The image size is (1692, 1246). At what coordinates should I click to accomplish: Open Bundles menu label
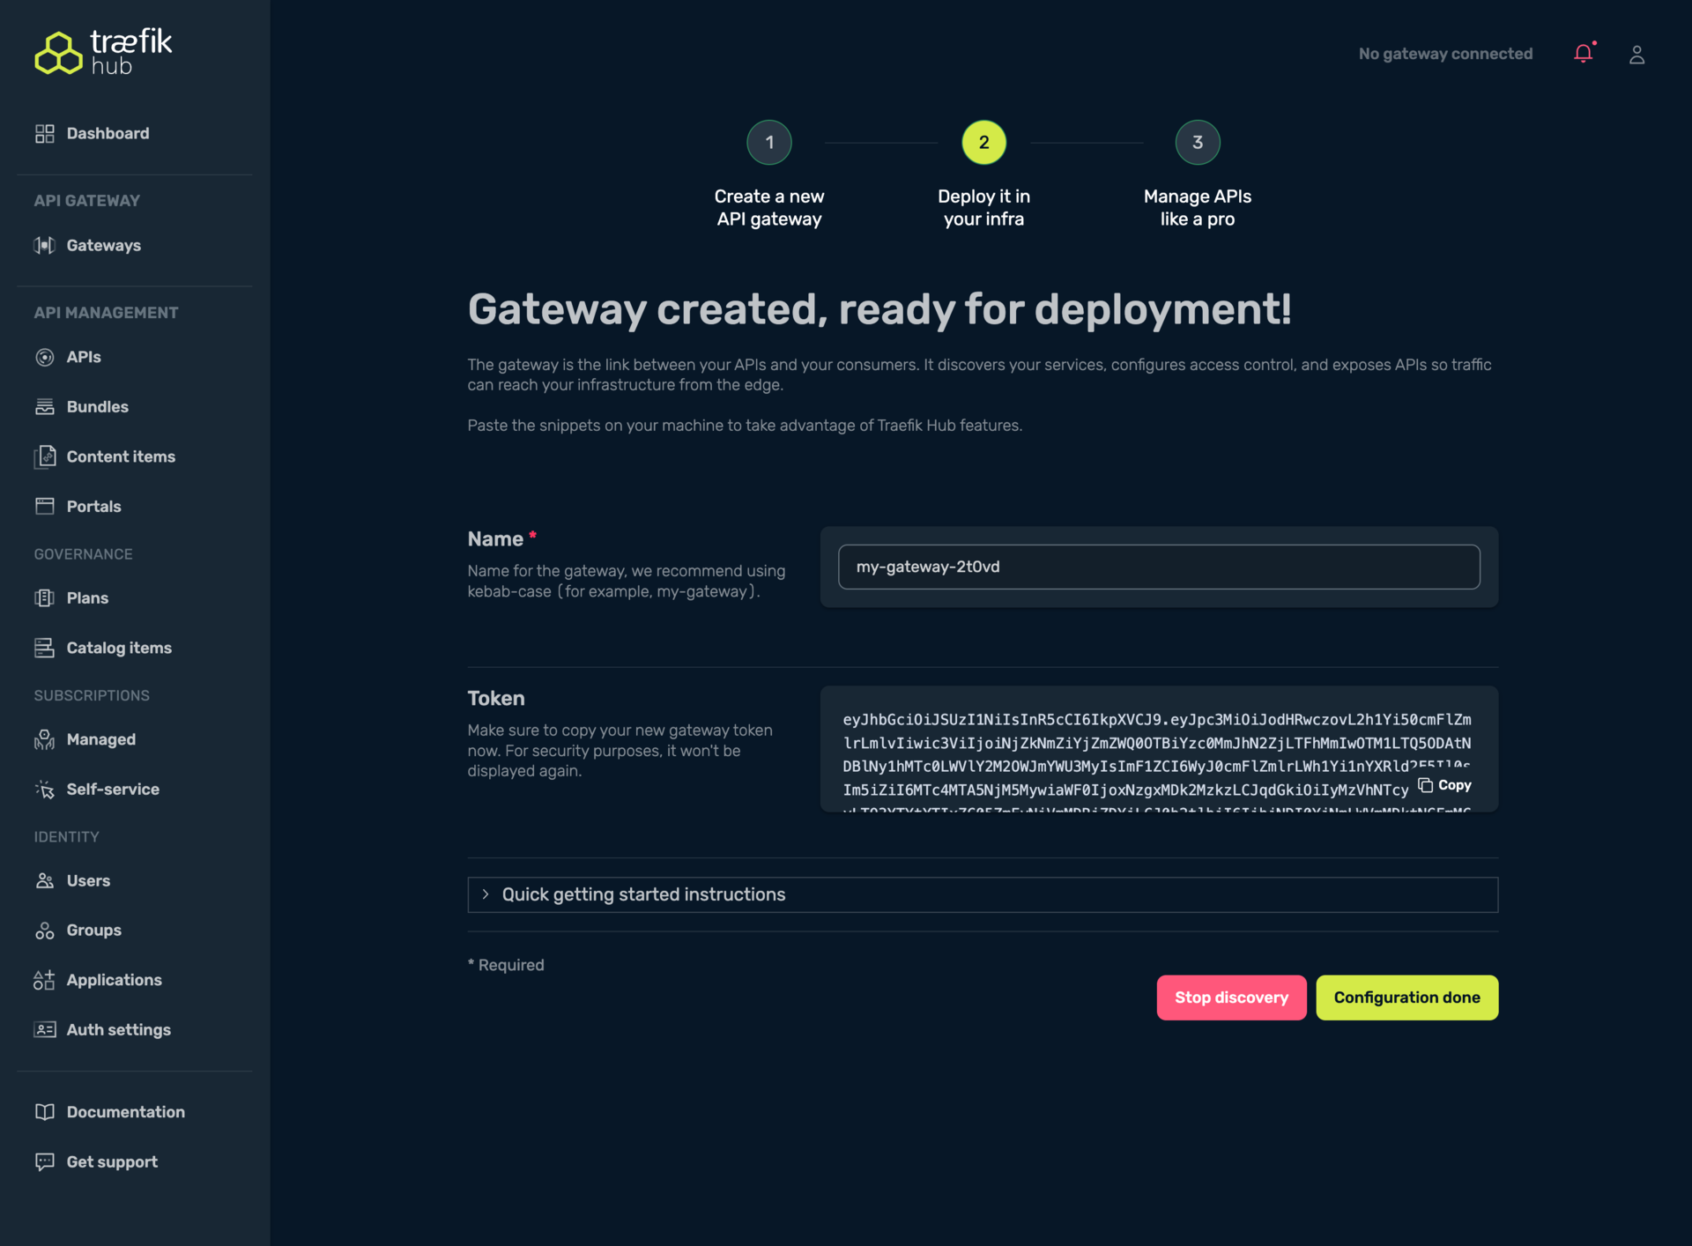98,406
